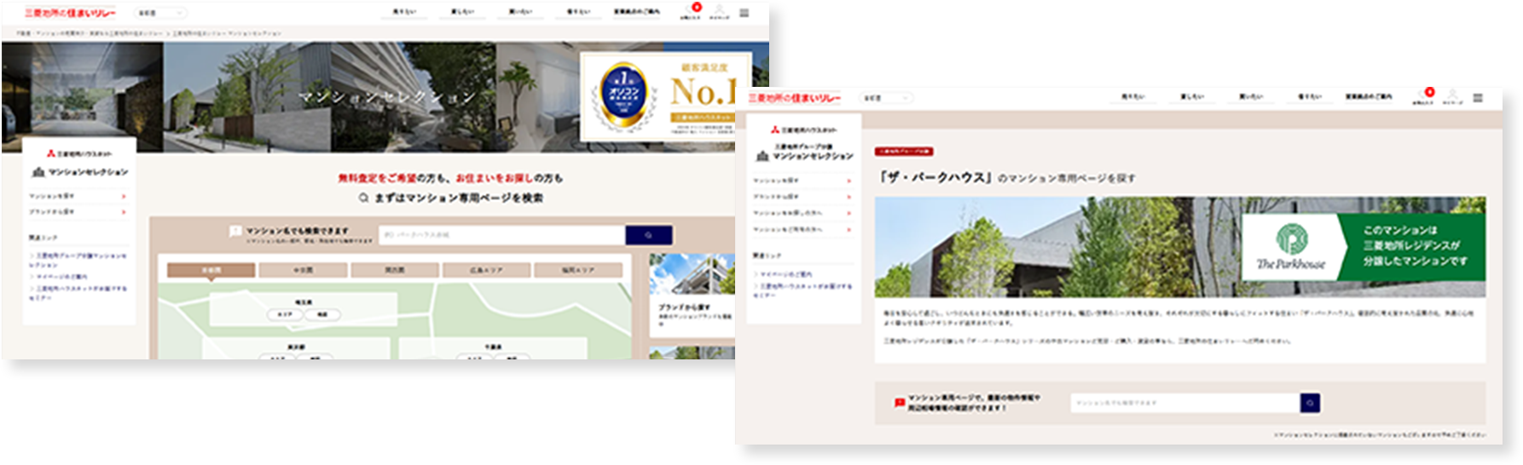Viewport: 1523px width, 465px height.
Task: Click マンションセレクション title in left sidebar
Action: tap(88, 172)
